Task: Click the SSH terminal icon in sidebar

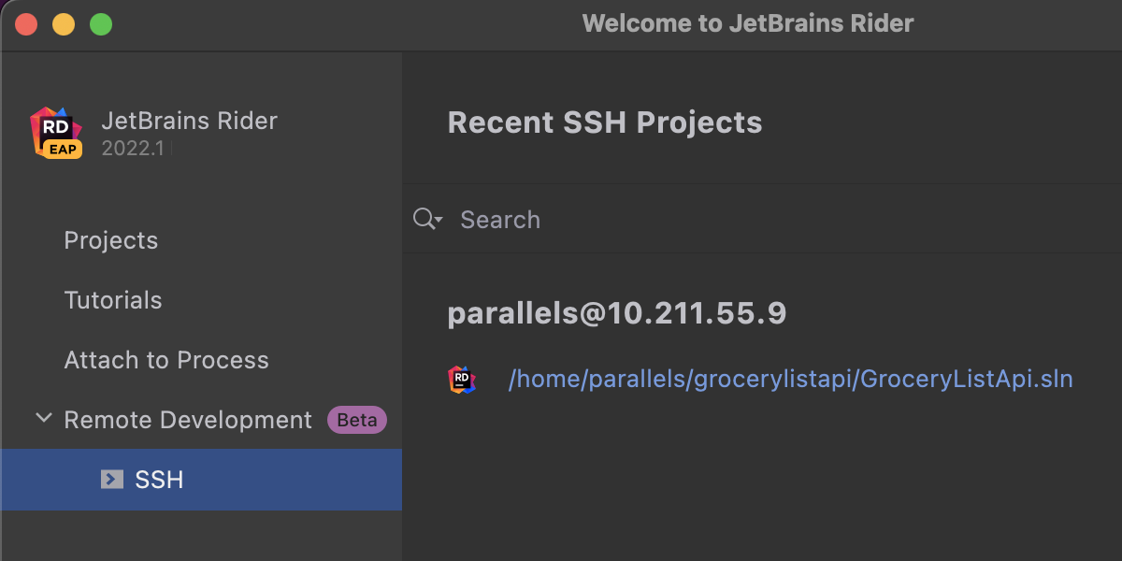Action: pyautogui.click(x=112, y=480)
